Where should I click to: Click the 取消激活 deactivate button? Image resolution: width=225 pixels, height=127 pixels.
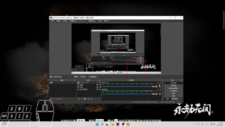(93, 77)
